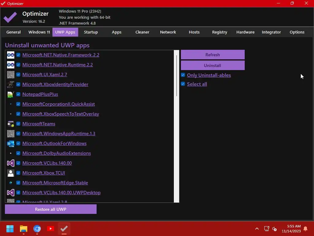Image resolution: width=314 pixels, height=236 pixels.
Task: Uncheck the MicrosoftTeams checkbox
Action: point(18,124)
